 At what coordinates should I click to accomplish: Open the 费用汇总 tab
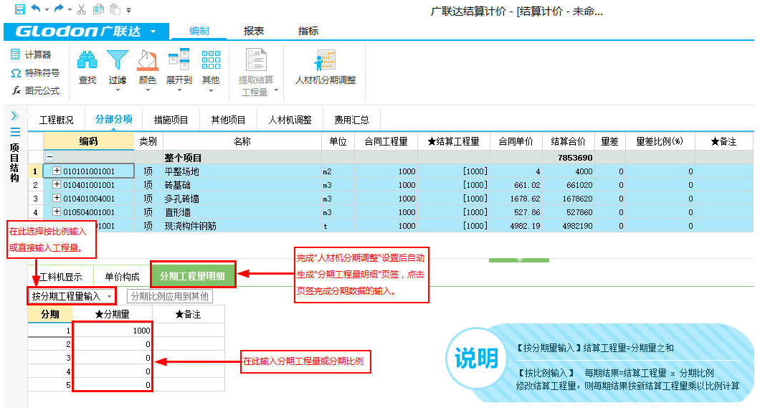tap(351, 120)
